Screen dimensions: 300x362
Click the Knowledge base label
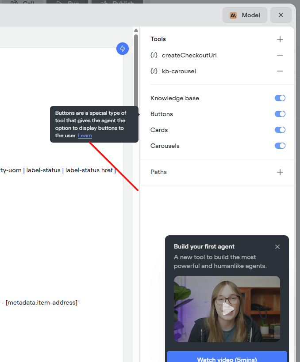[175, 98]
